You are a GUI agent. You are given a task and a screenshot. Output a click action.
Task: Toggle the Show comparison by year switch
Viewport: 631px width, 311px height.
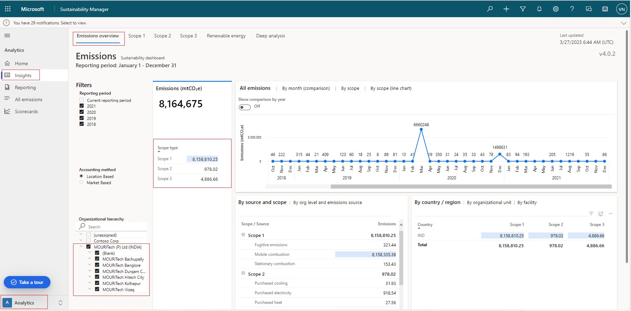tap(245, 107)
